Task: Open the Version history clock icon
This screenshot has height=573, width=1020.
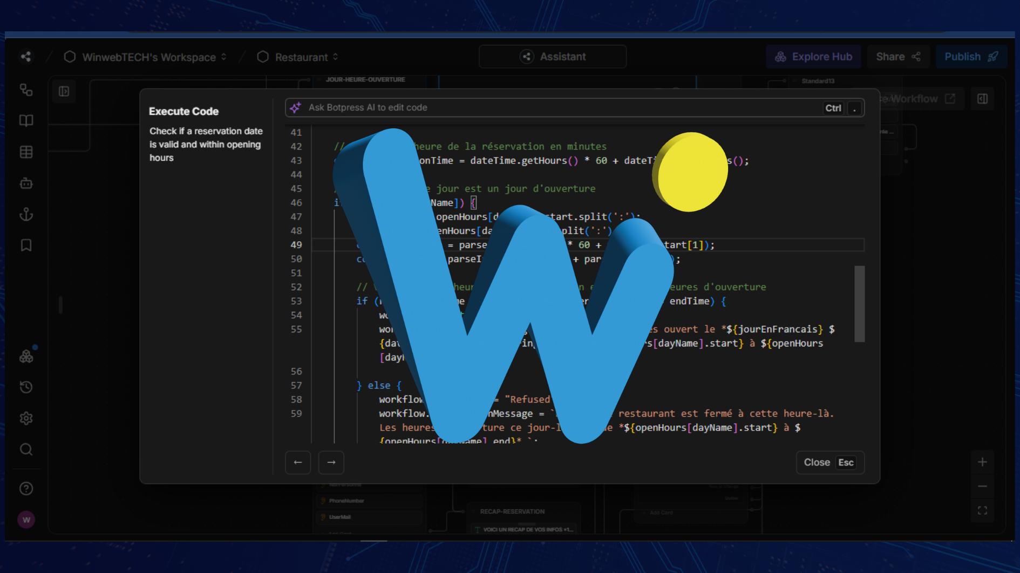Action: [26, 387]
